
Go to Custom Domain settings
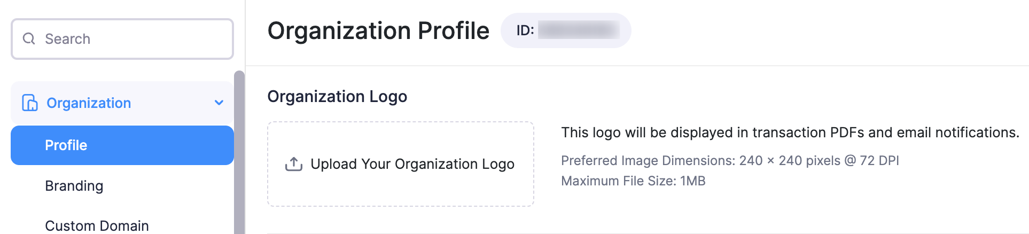pos(97,225)
